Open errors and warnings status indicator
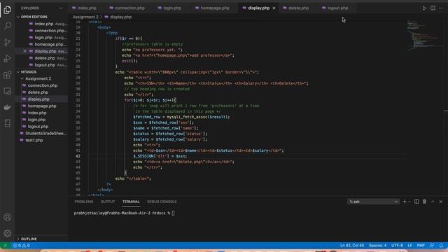This screenshot has width=448, height=252. point(22,246)
